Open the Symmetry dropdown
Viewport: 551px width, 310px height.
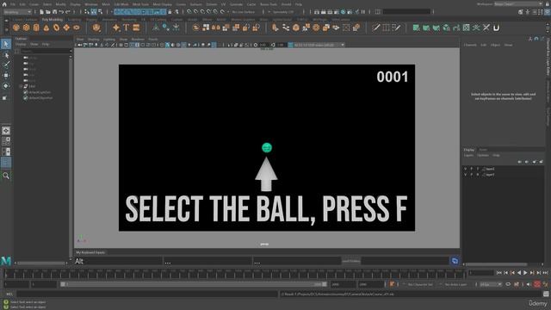285,12
